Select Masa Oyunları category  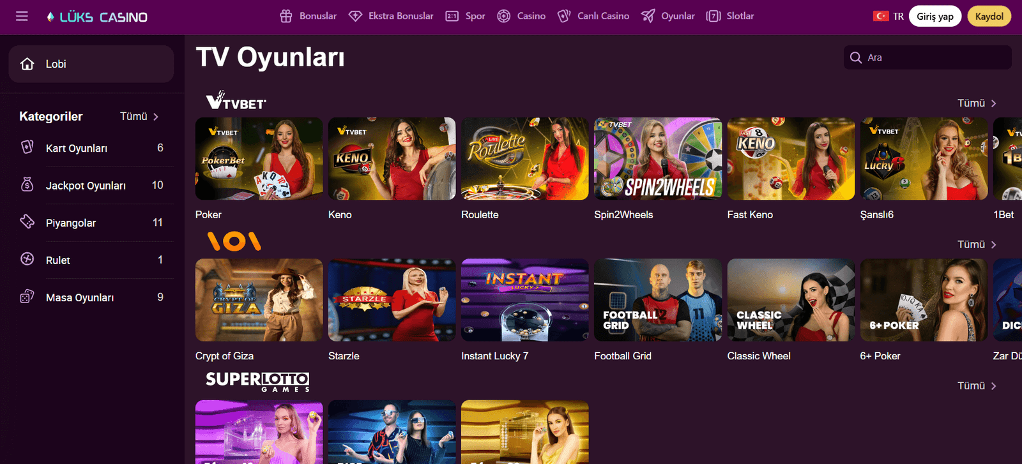[91, 297]
